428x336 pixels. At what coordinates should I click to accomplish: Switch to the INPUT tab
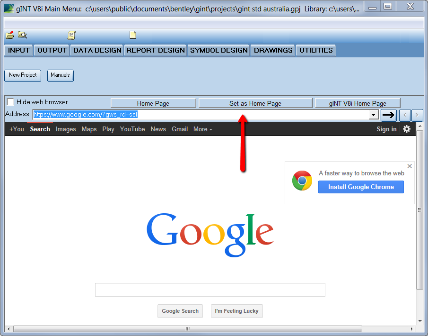[18, 50]
